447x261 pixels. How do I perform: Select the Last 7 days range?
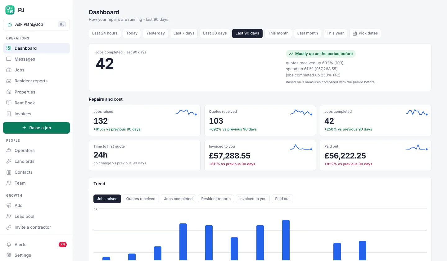coord(184,34)
